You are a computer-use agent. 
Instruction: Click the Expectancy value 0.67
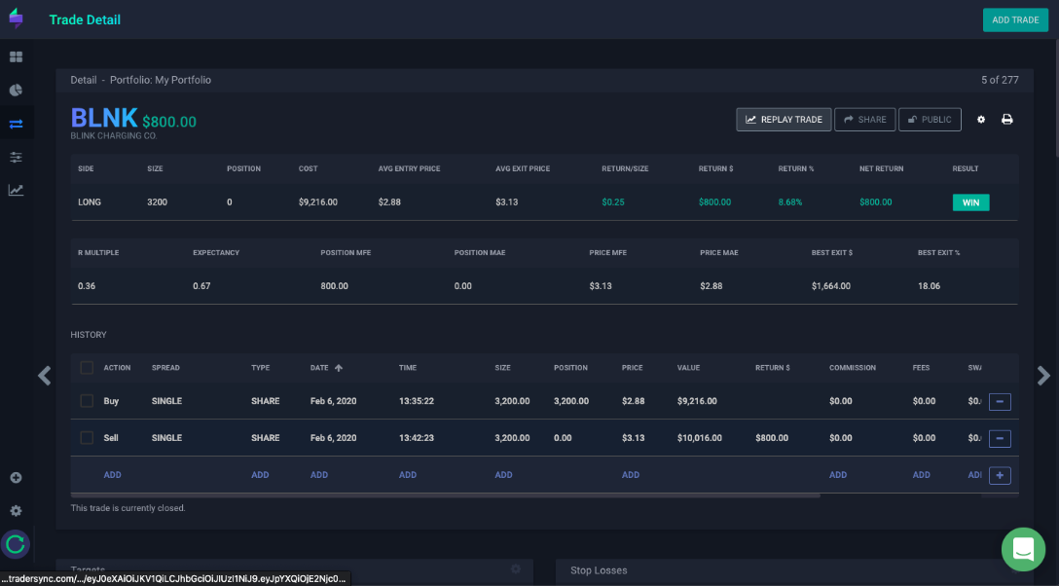pos(201,285)
